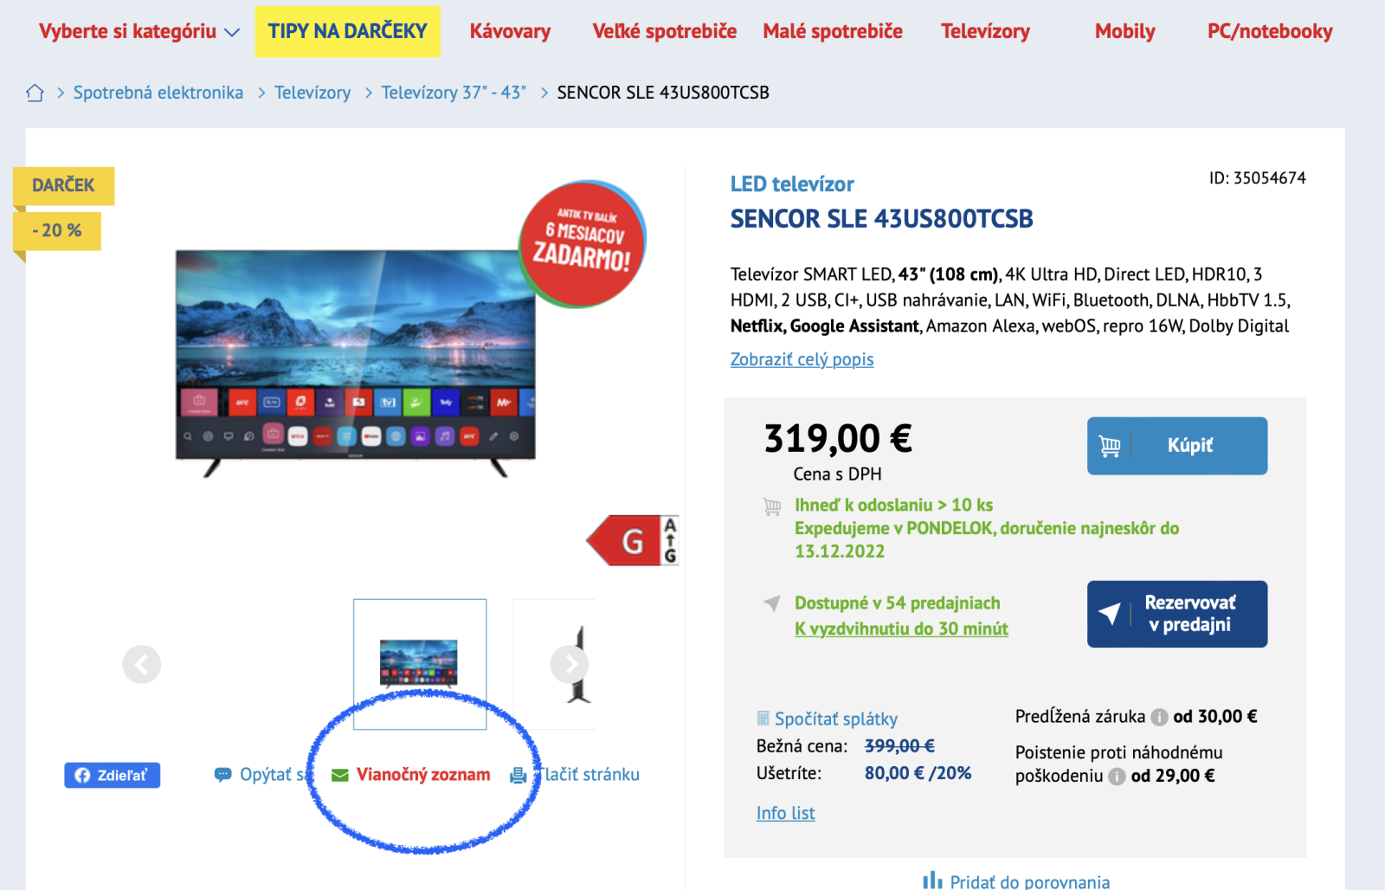The width and height of the screenshot is (1385, 890).
Task: Click the printer icon for Tlačiť stránku
Action: click(x=519, y=775)
